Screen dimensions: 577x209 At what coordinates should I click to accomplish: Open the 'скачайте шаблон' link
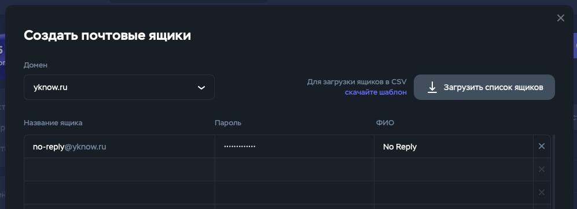tap(376, 92)
